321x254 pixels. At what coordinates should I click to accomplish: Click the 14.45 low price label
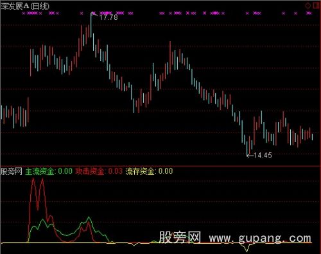coord(263,155)
